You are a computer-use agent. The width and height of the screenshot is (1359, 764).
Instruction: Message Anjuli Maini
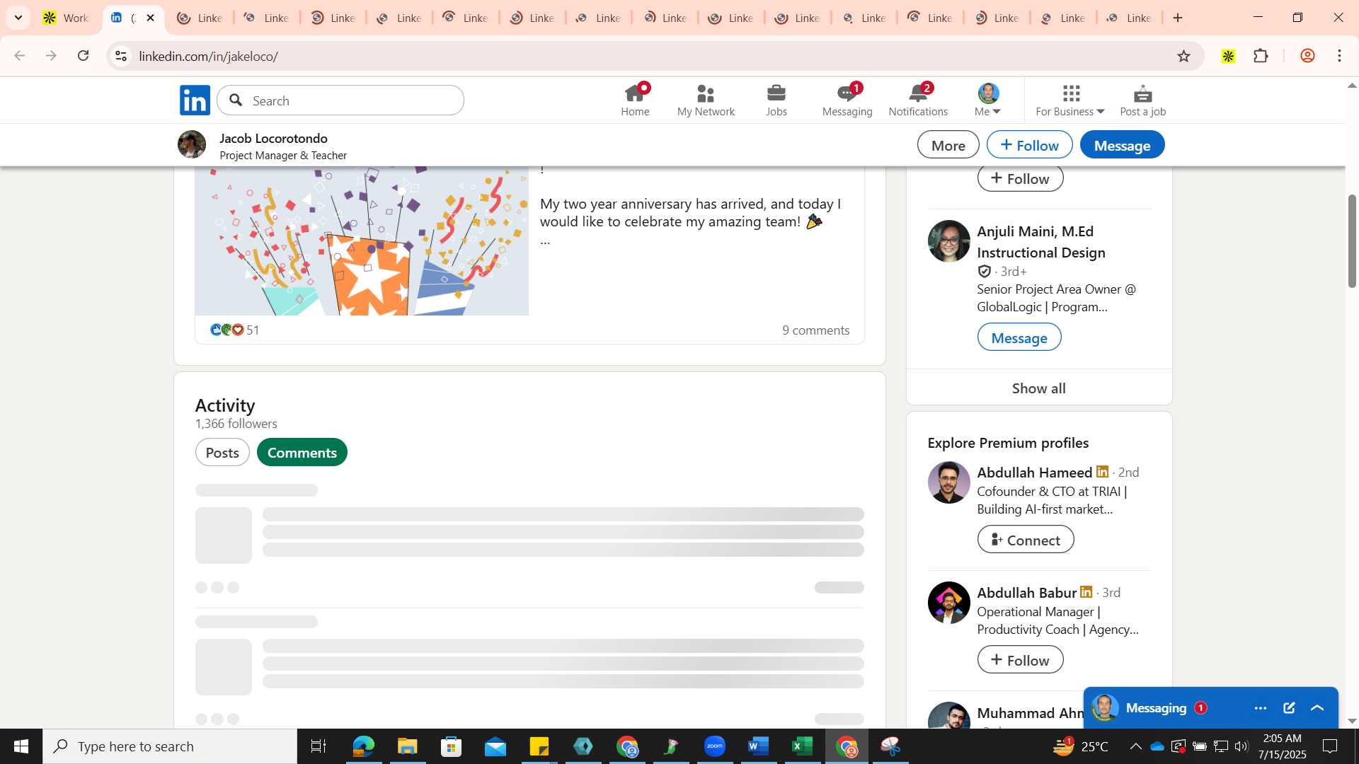coord(1019,337)
